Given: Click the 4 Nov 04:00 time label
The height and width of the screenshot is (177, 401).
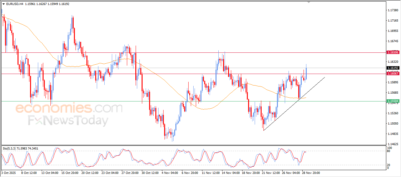Looking at the screenshot, I should point(169,172).
